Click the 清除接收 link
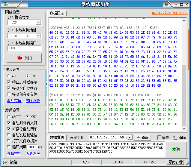191x167 pixels. (33, 101)
